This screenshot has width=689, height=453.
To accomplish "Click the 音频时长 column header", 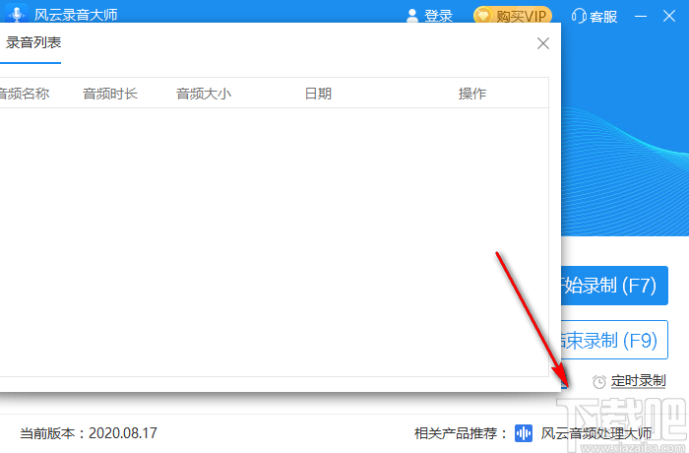I will click(110, 94).
